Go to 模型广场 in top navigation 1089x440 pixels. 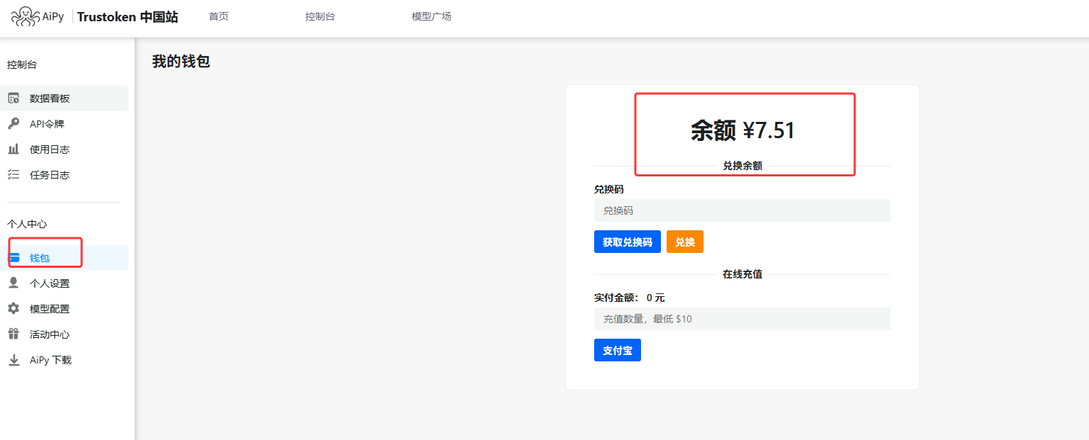coord(431,16)
